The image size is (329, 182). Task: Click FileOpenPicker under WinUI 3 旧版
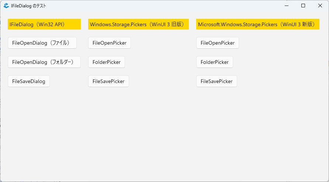point(110,43)
